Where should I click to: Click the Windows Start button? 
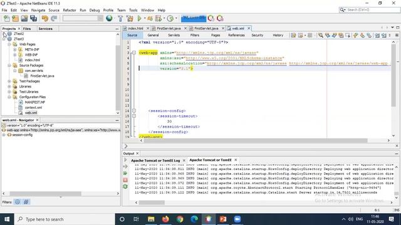point(7,219)
